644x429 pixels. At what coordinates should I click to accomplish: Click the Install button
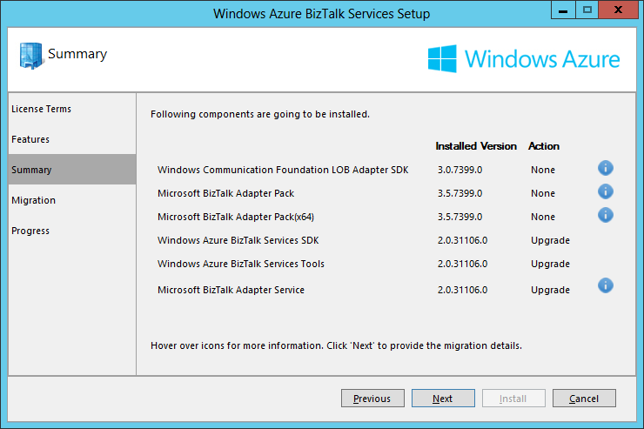513,399
